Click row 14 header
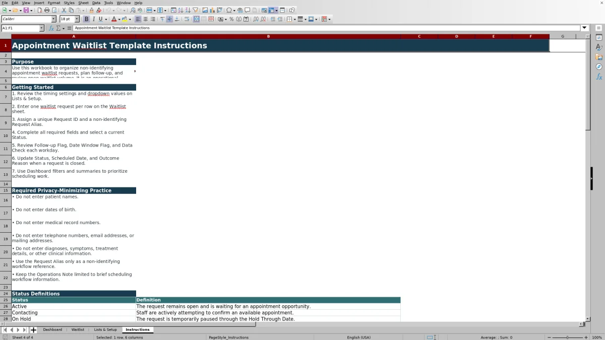The height and width of the screenshot is (340, 605). pyautogui.click(x=6, y=184)
